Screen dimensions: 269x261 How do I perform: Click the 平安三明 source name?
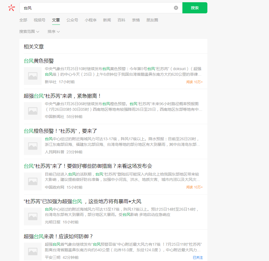tap(53, 257)
